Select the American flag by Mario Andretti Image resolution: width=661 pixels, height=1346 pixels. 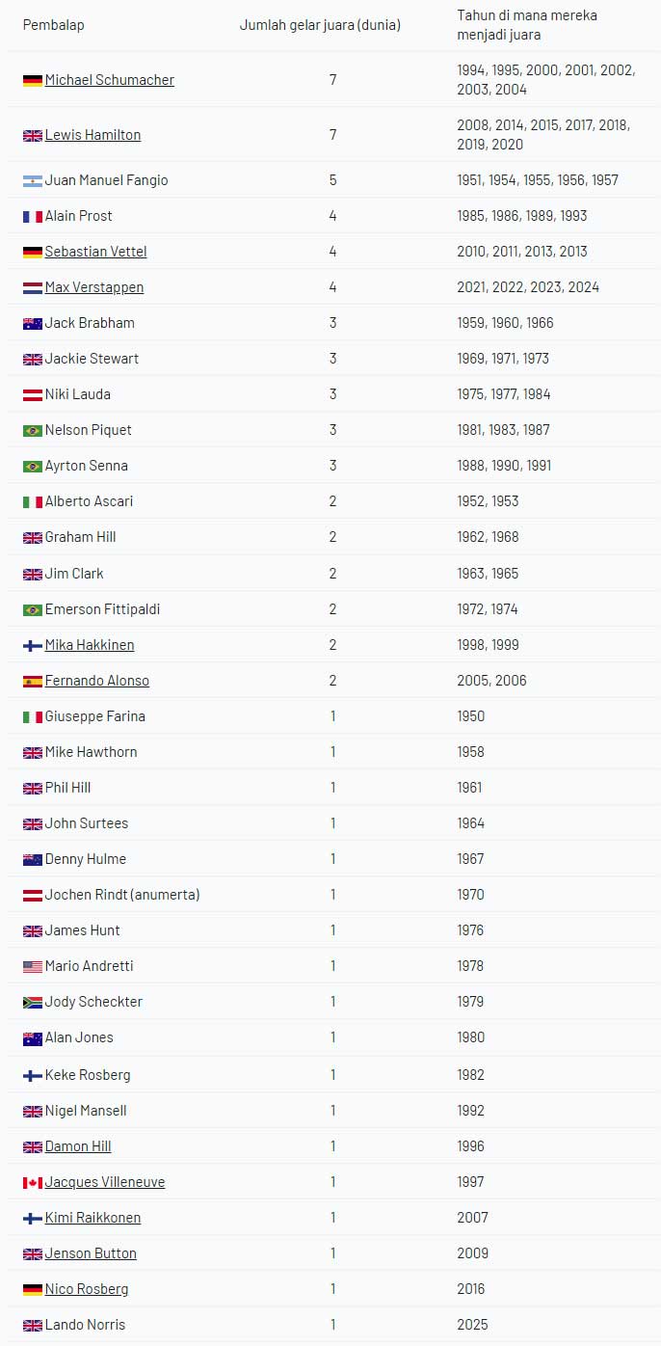(x=32, y=967)
